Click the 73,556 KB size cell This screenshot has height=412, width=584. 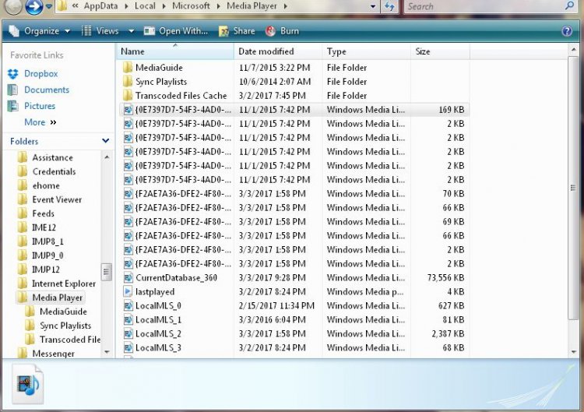click(x=446, y=277)
